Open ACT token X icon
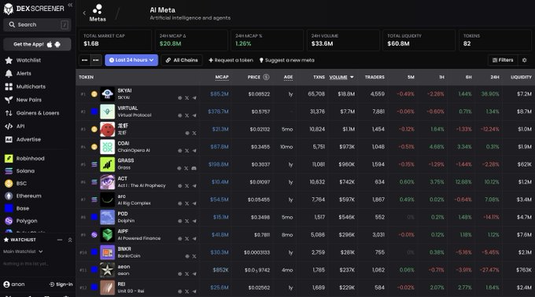The image size is (535, 297). pos(187,186)
